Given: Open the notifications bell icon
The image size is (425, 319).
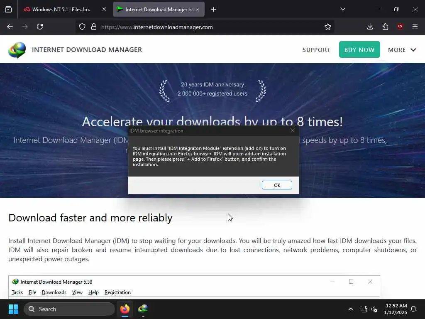Looking at the screenshot, I should pos(414,309).
